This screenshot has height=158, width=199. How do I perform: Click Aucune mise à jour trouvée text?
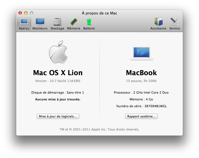(x=58, y=99)
